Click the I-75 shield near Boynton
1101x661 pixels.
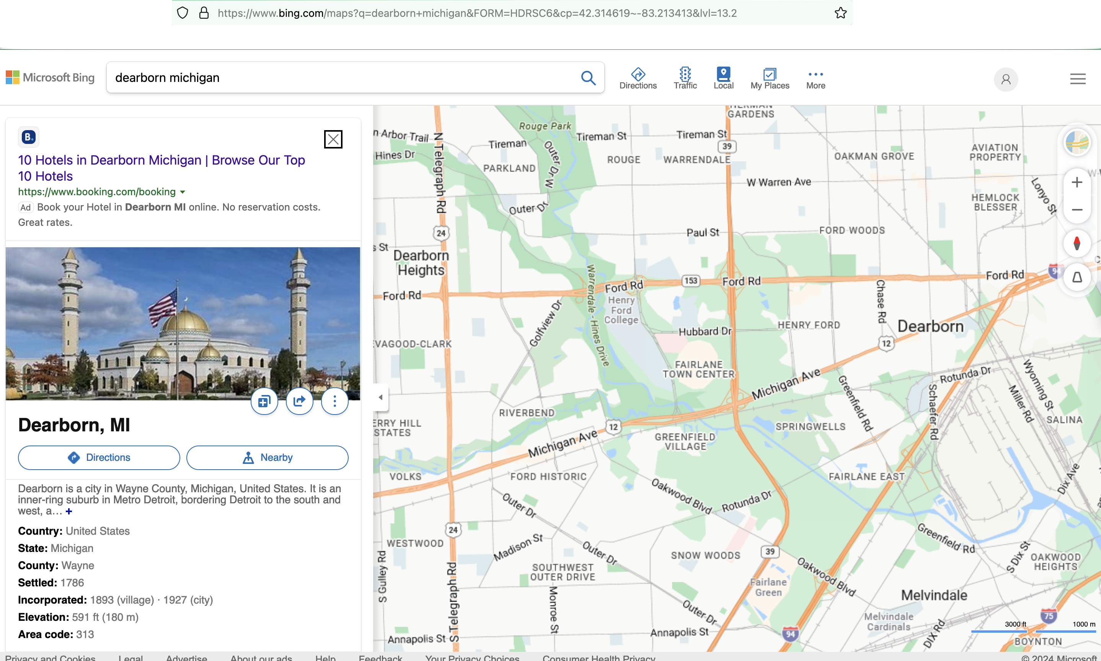pyautogui.click(x=1049, y=617)
